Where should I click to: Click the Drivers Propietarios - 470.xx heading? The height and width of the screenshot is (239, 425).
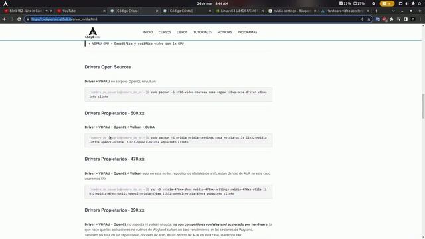coord(114,159)
